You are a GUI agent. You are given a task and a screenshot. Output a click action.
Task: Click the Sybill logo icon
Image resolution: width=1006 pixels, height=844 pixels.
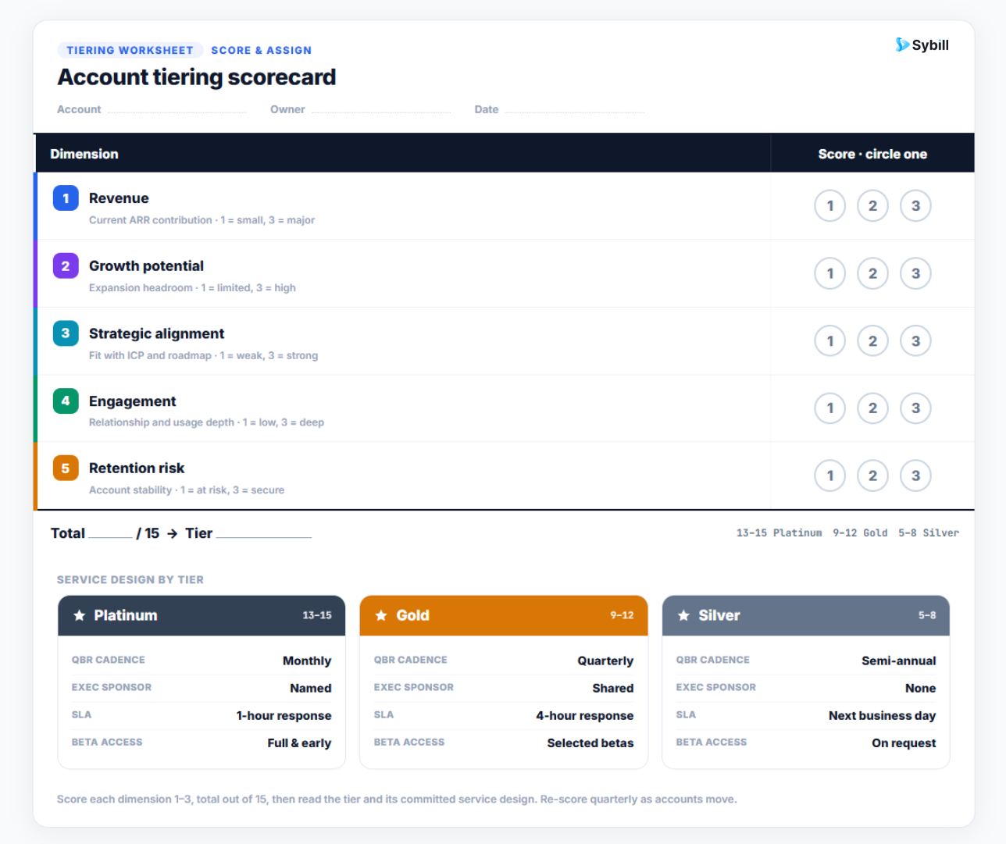coord(902,45)
